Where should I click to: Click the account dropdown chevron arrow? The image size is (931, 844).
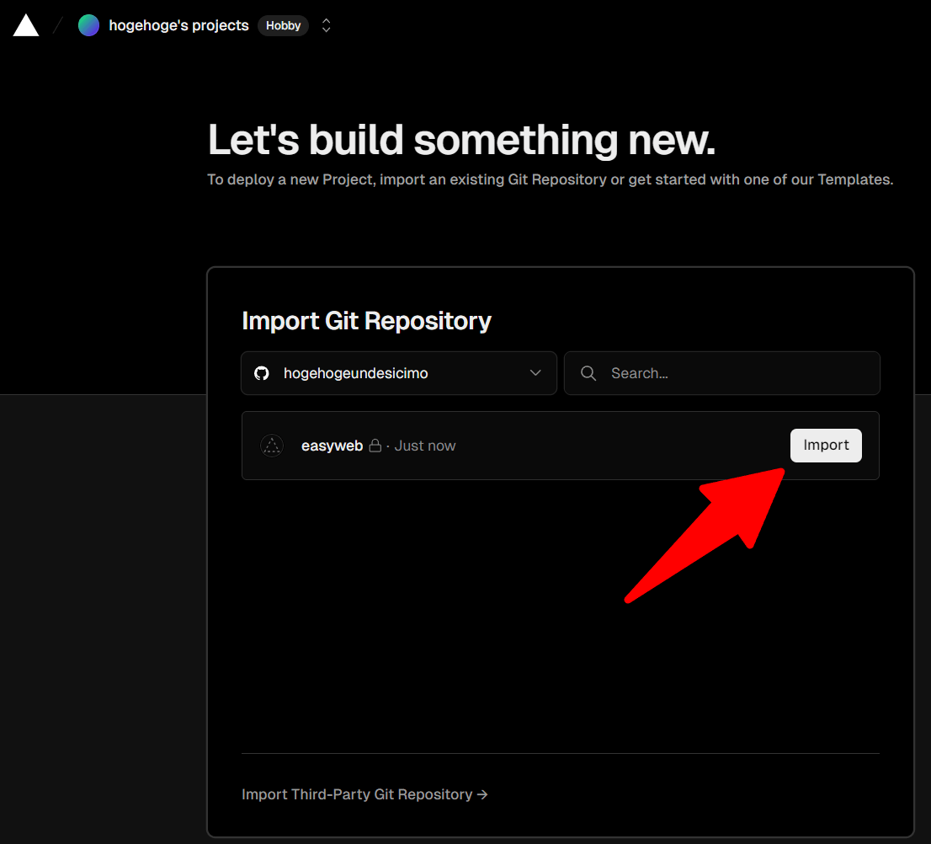pyautogui.click(x=535, y=373)
